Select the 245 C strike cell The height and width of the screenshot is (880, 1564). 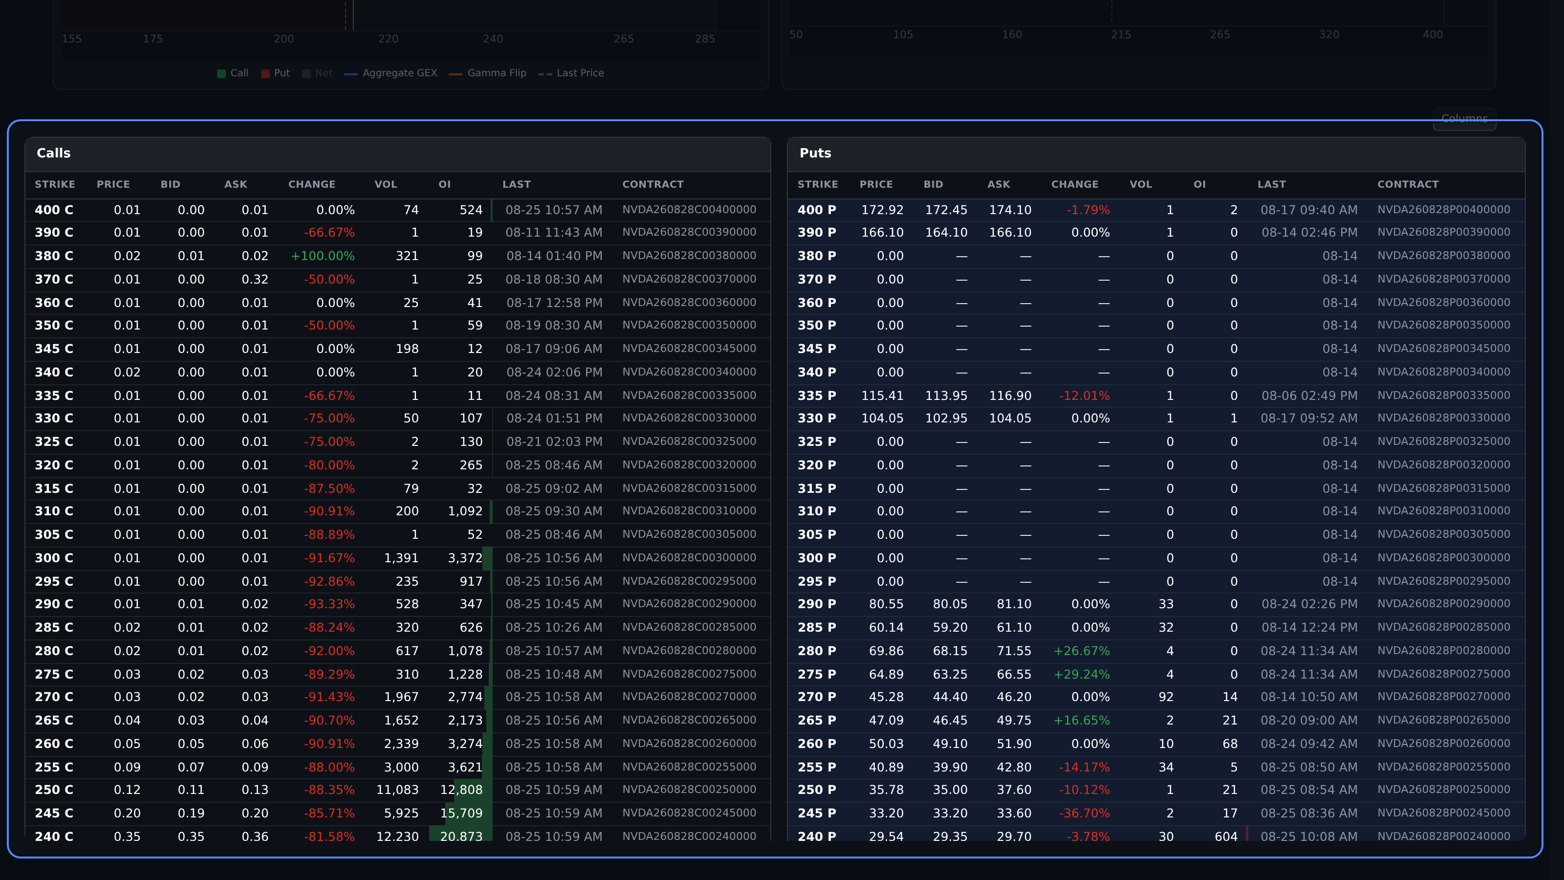[x=54, y=813]
